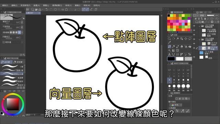Select the Frame border tool
Screen dimensions: 220x124
coord(177,50)
